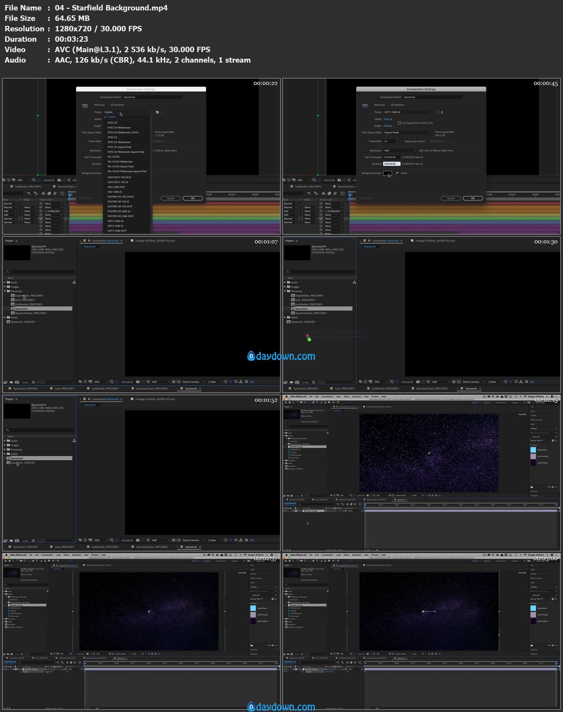Choose NTSC DV preset in 00:00:22 list
The width and height of the screenshot is (563, 712).
pyautogui.click(x=112, y=123)
